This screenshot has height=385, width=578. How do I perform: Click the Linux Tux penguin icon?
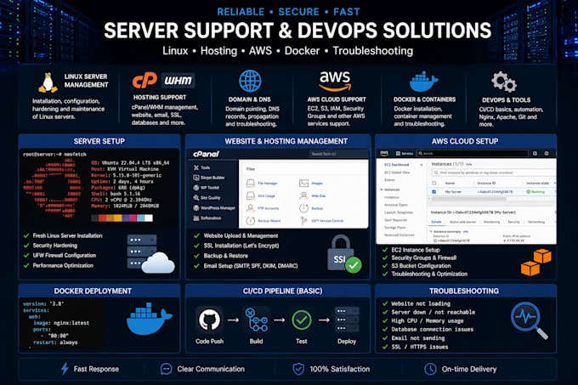coord(48,82)
